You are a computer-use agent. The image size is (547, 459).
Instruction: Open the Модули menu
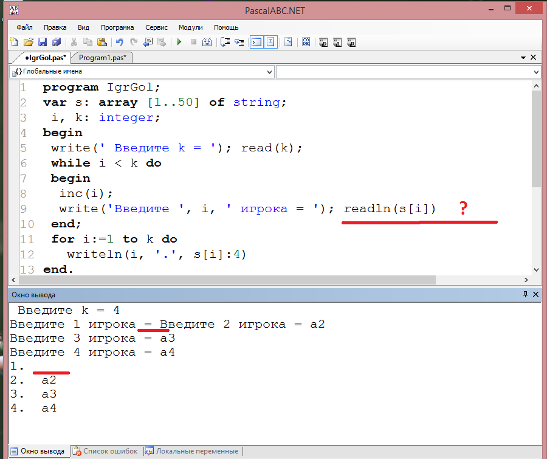(190, 27)
